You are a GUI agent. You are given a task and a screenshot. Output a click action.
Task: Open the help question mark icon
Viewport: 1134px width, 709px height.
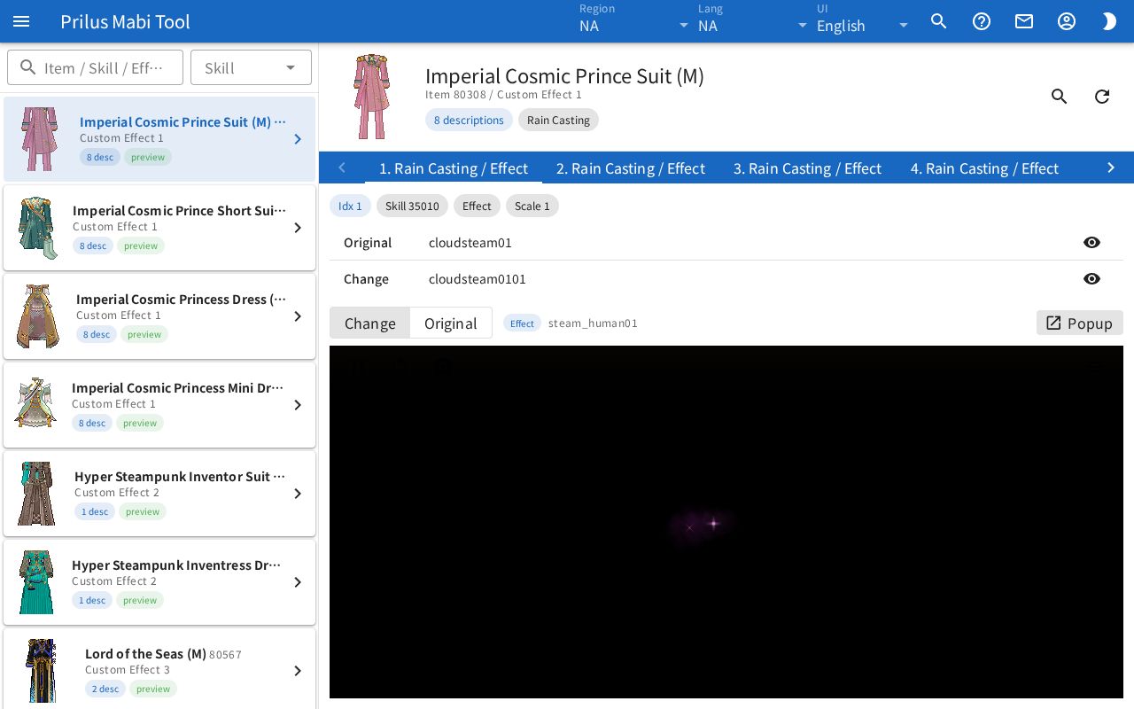pos(982,21)
